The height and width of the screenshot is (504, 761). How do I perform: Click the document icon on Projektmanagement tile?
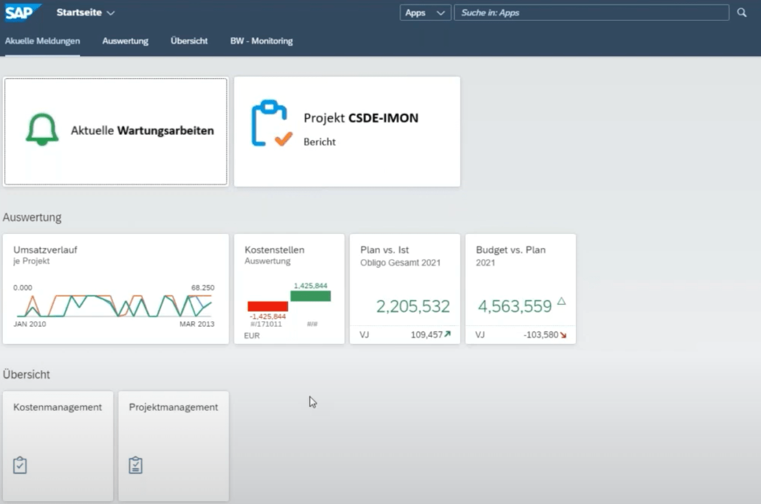coord(135,465)
